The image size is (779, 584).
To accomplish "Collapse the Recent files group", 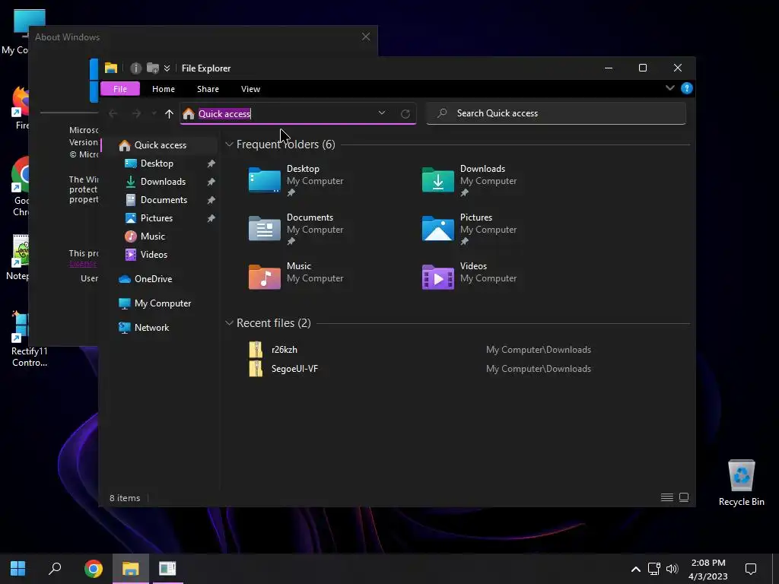I will (x=229, y=323).
